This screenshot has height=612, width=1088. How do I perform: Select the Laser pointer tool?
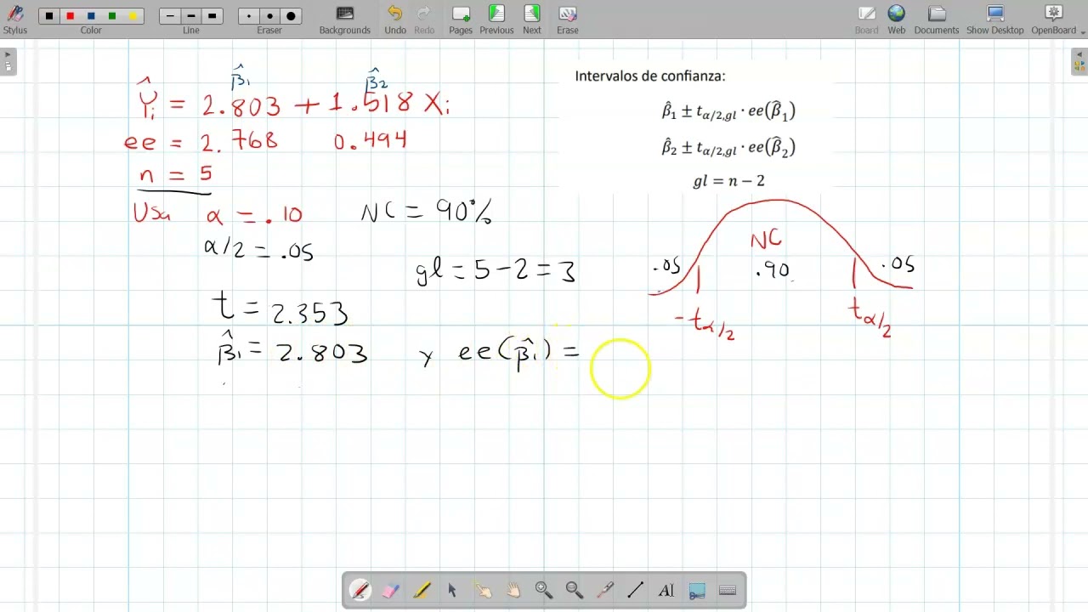point(605,590)
